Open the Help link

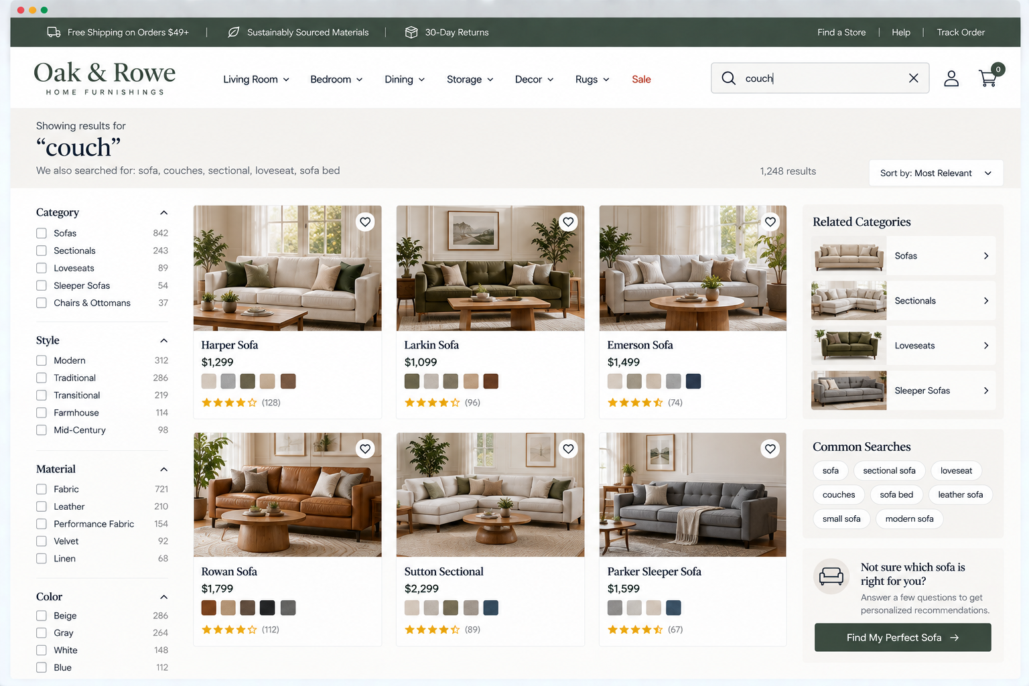[901, 32]
